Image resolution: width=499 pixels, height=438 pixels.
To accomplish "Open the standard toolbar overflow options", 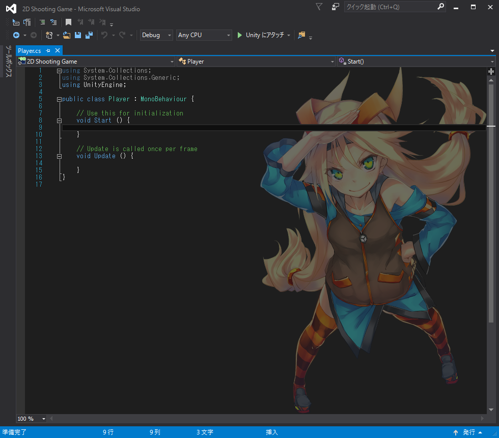I will [311, 37].
